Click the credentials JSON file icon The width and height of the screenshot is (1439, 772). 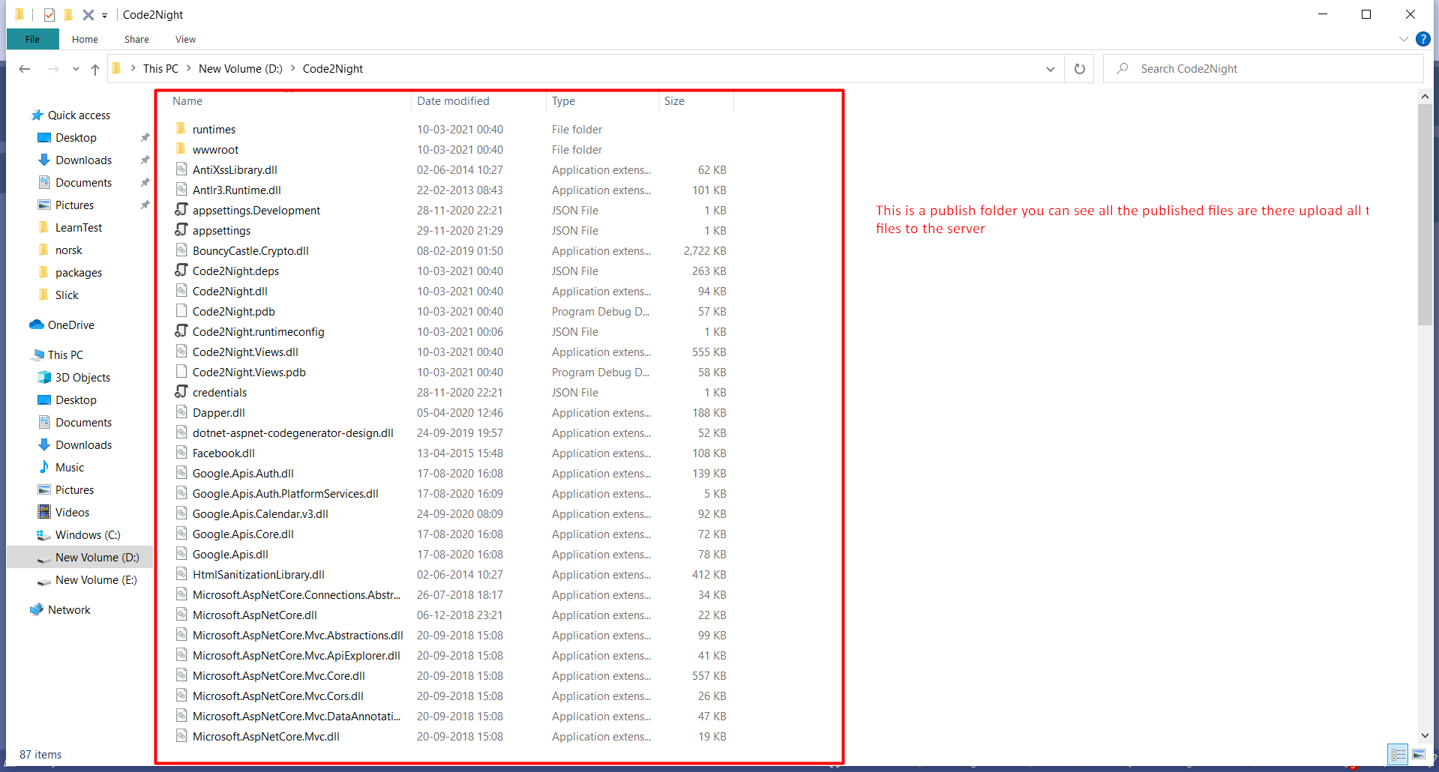[x=181, y=392]
